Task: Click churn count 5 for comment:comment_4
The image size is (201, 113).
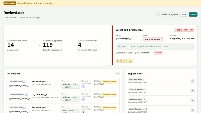Action: 192,110
